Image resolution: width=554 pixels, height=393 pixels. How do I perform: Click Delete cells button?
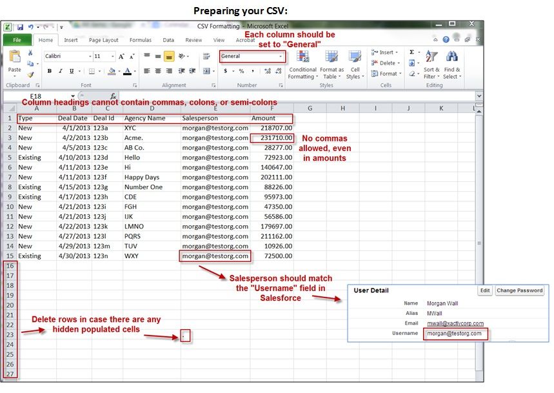386,63
